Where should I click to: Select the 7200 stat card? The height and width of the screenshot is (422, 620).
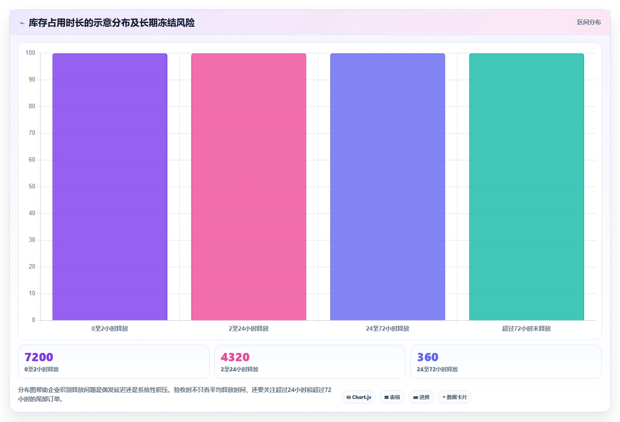114,362
